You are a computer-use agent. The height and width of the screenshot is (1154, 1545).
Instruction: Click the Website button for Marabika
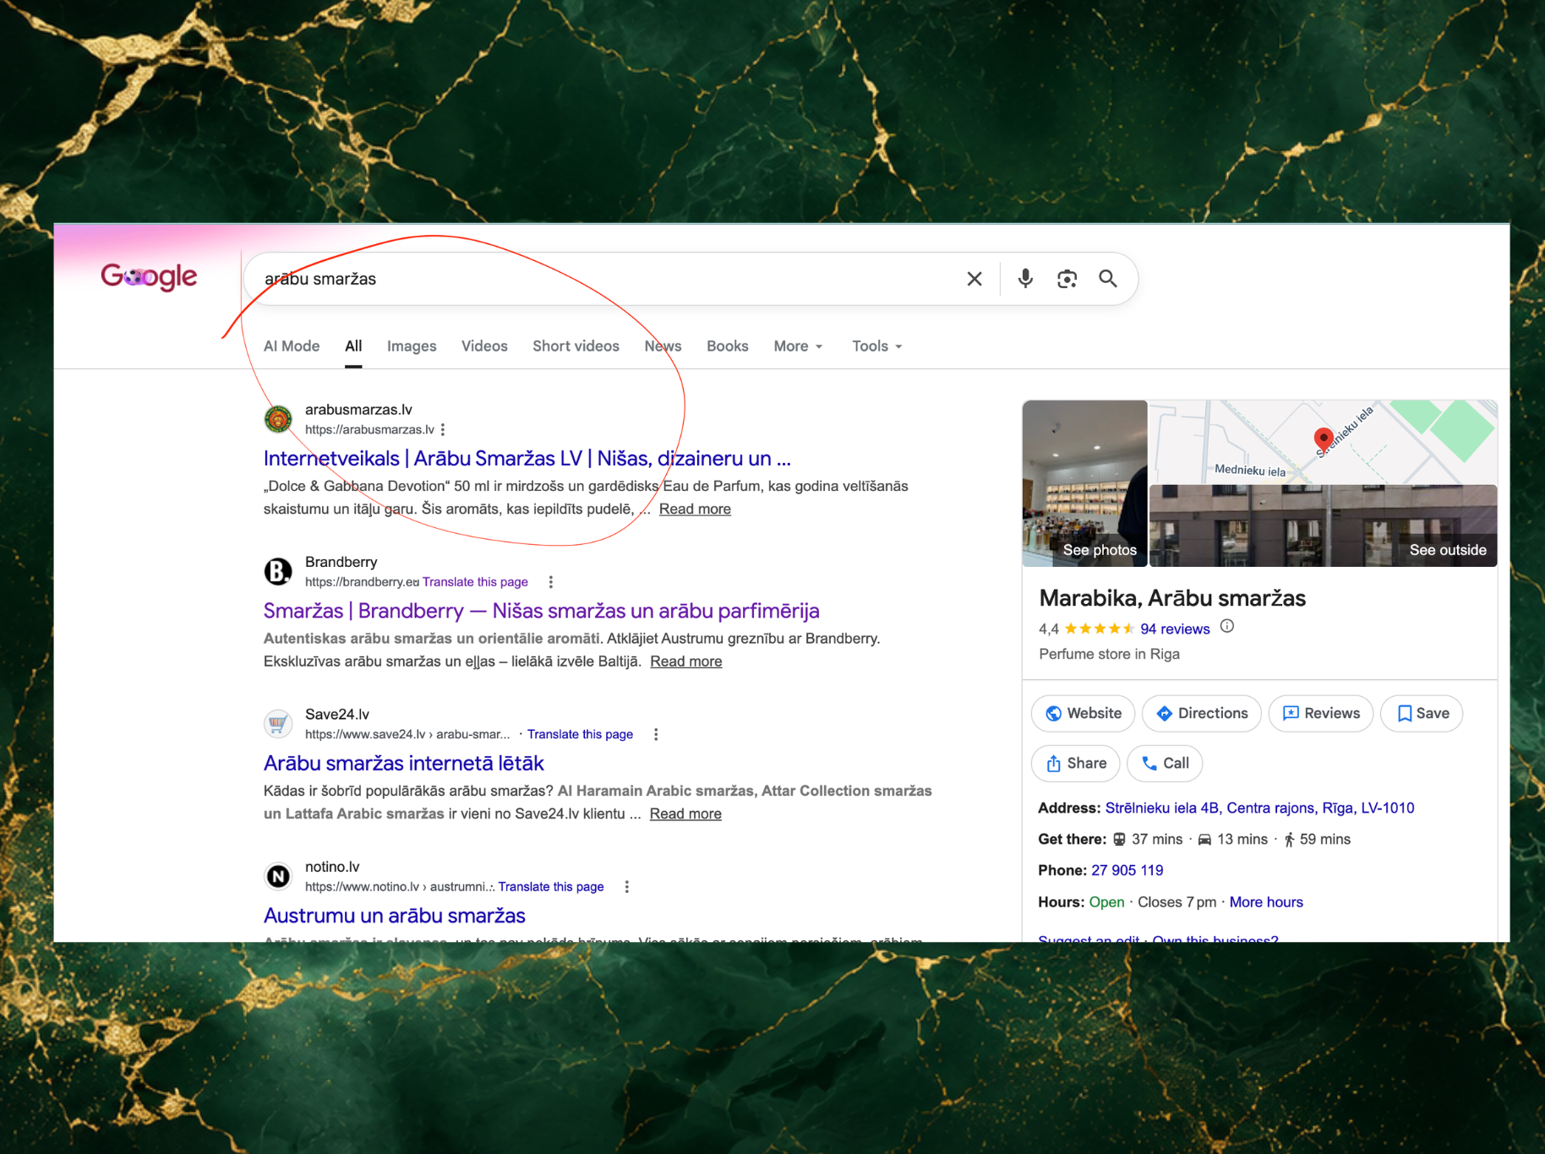[1084, 714]
